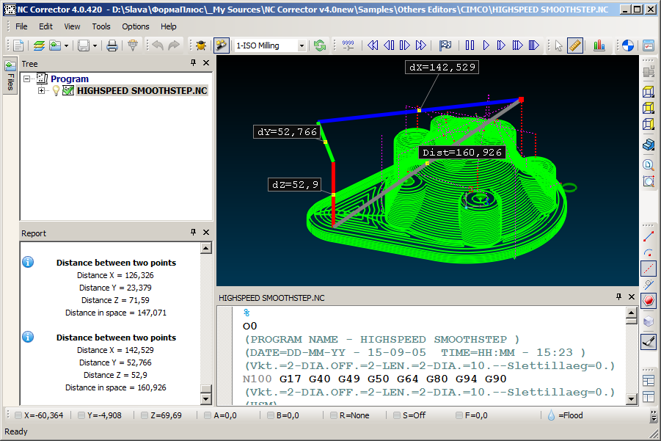Toggle the red stop-sign octagon icon
The image size is (661, 441).
coord(649,301)
